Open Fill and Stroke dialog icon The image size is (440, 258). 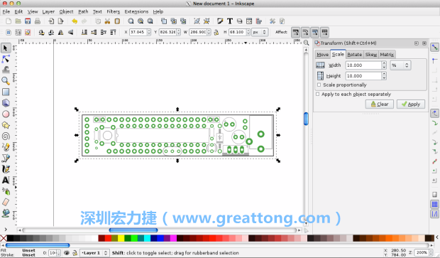click(x=220, y=21)
